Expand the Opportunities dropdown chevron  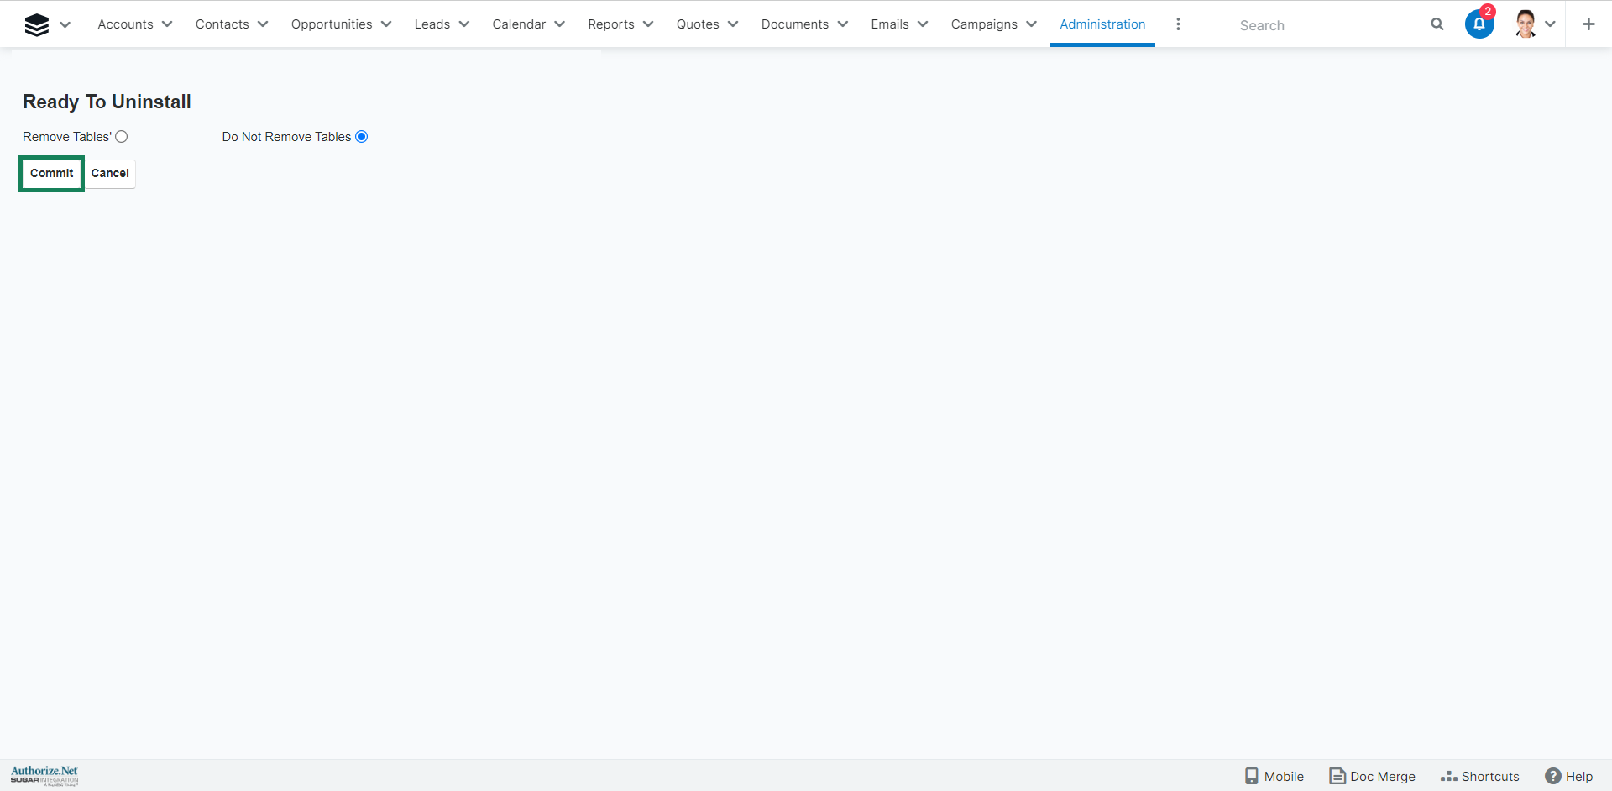coord(386,24)
